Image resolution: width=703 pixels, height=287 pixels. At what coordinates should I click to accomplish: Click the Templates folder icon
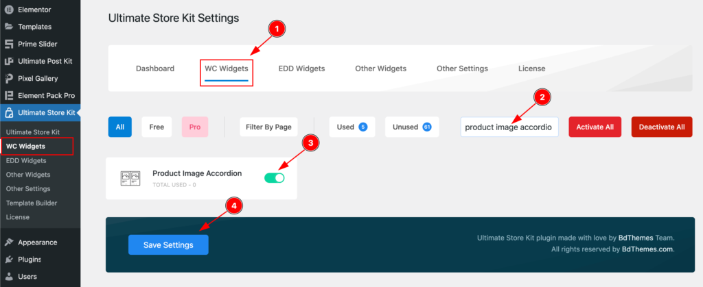9,27
